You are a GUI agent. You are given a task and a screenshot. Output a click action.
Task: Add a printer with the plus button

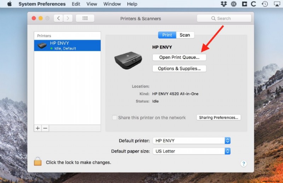coord(38,128)
